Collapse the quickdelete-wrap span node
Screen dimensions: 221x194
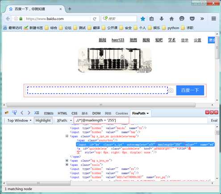tap(67, 136)
